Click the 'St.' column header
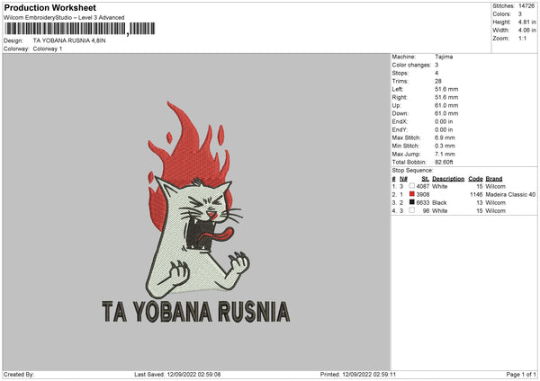 [426, 179]
